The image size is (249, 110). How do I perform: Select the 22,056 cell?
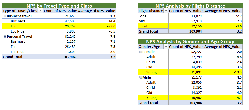tap(196, 83)
